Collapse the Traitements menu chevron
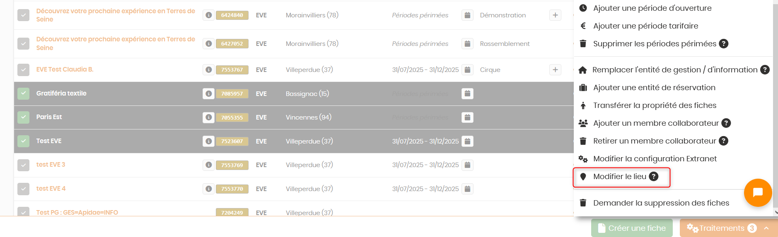The height and width of the screenshot is (237, 778). click(766, 228)
